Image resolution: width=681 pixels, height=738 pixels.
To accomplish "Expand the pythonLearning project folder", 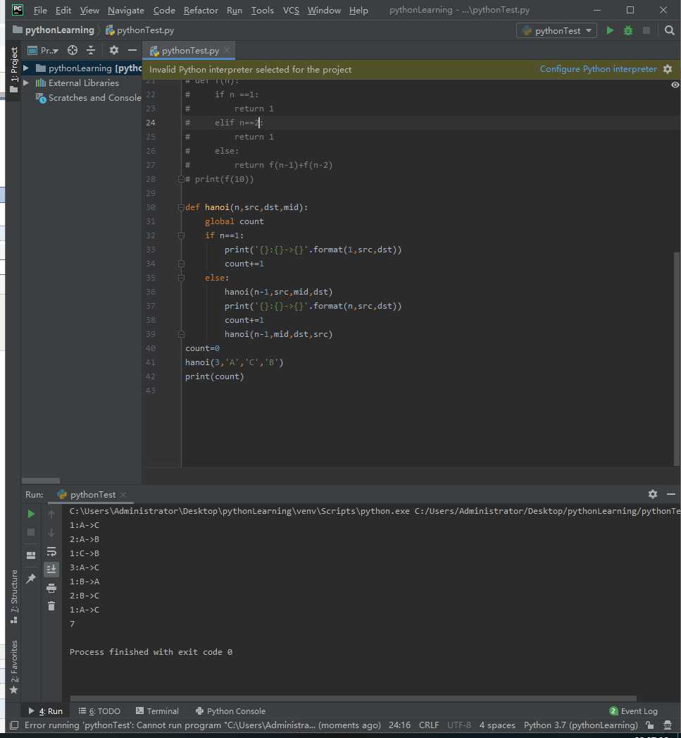I will pos(26,68).
